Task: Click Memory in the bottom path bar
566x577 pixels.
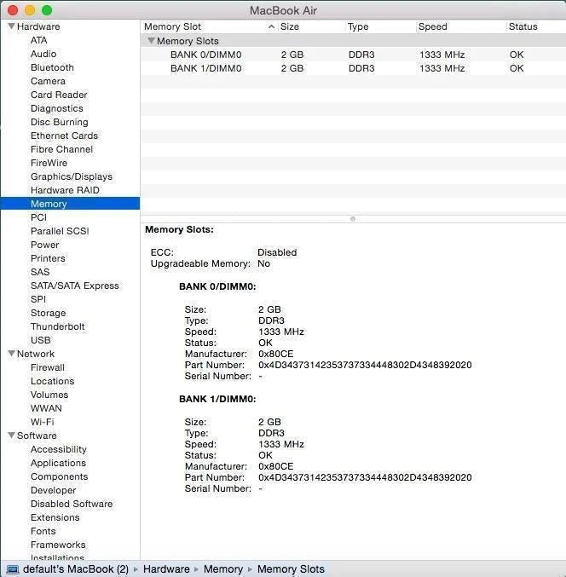Action: click(222, 569)
